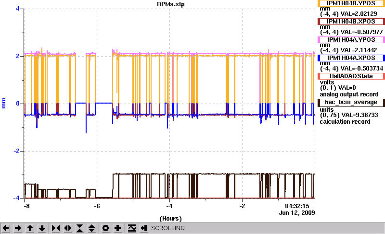Click the y-axis 4 tick label

(17, 9)
